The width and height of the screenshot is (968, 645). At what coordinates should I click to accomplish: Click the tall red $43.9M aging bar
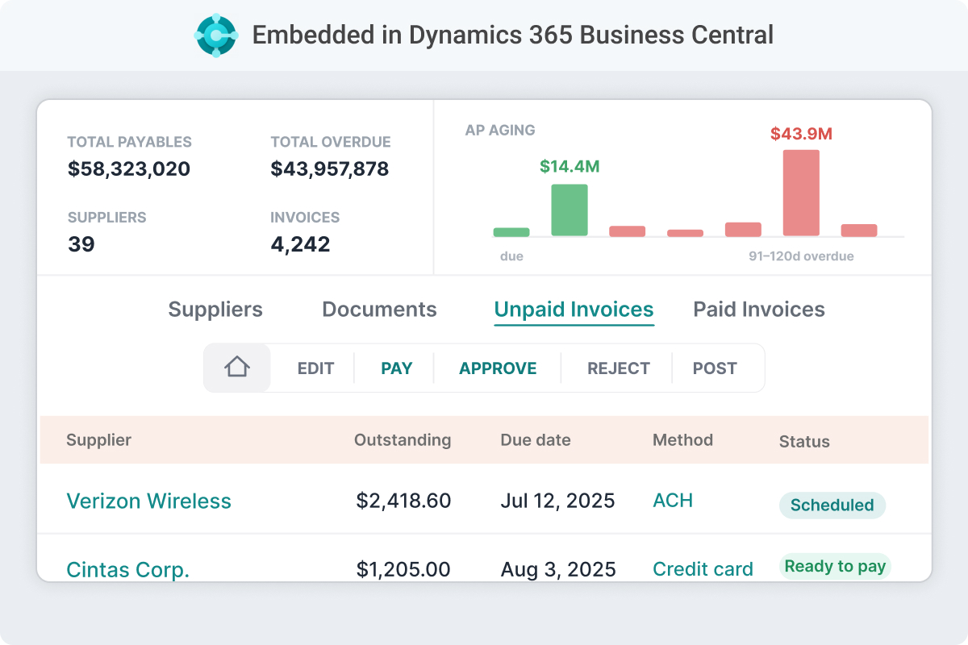pos(801,193)
